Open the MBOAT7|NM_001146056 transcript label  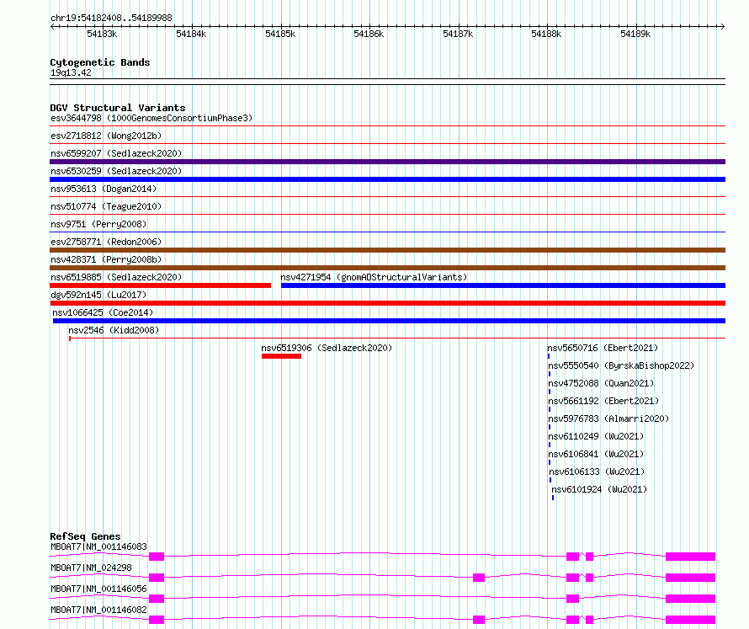click(x=98, y=589)
